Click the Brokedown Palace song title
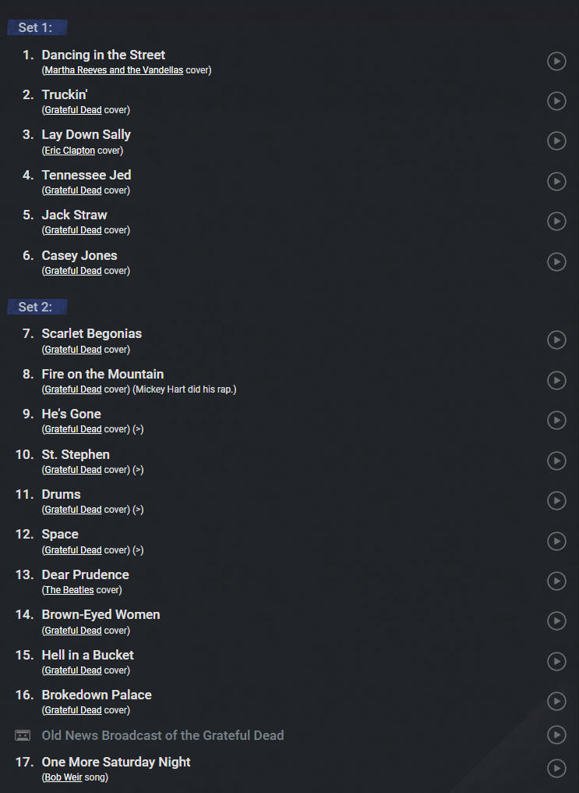This screenshot has height=793, width=579. [97, 695]
